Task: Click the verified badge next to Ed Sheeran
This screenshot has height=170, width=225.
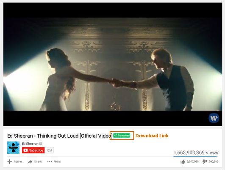Action: 41,144
